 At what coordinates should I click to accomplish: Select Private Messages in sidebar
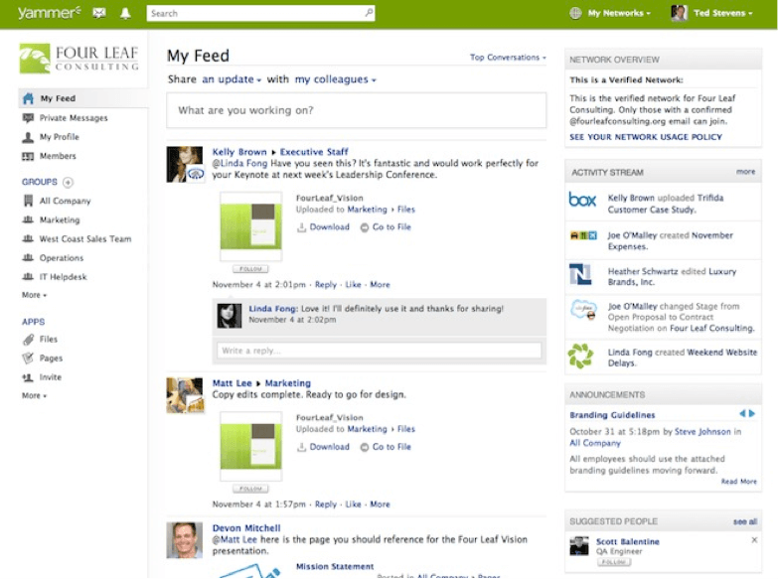tap(73, 118)
